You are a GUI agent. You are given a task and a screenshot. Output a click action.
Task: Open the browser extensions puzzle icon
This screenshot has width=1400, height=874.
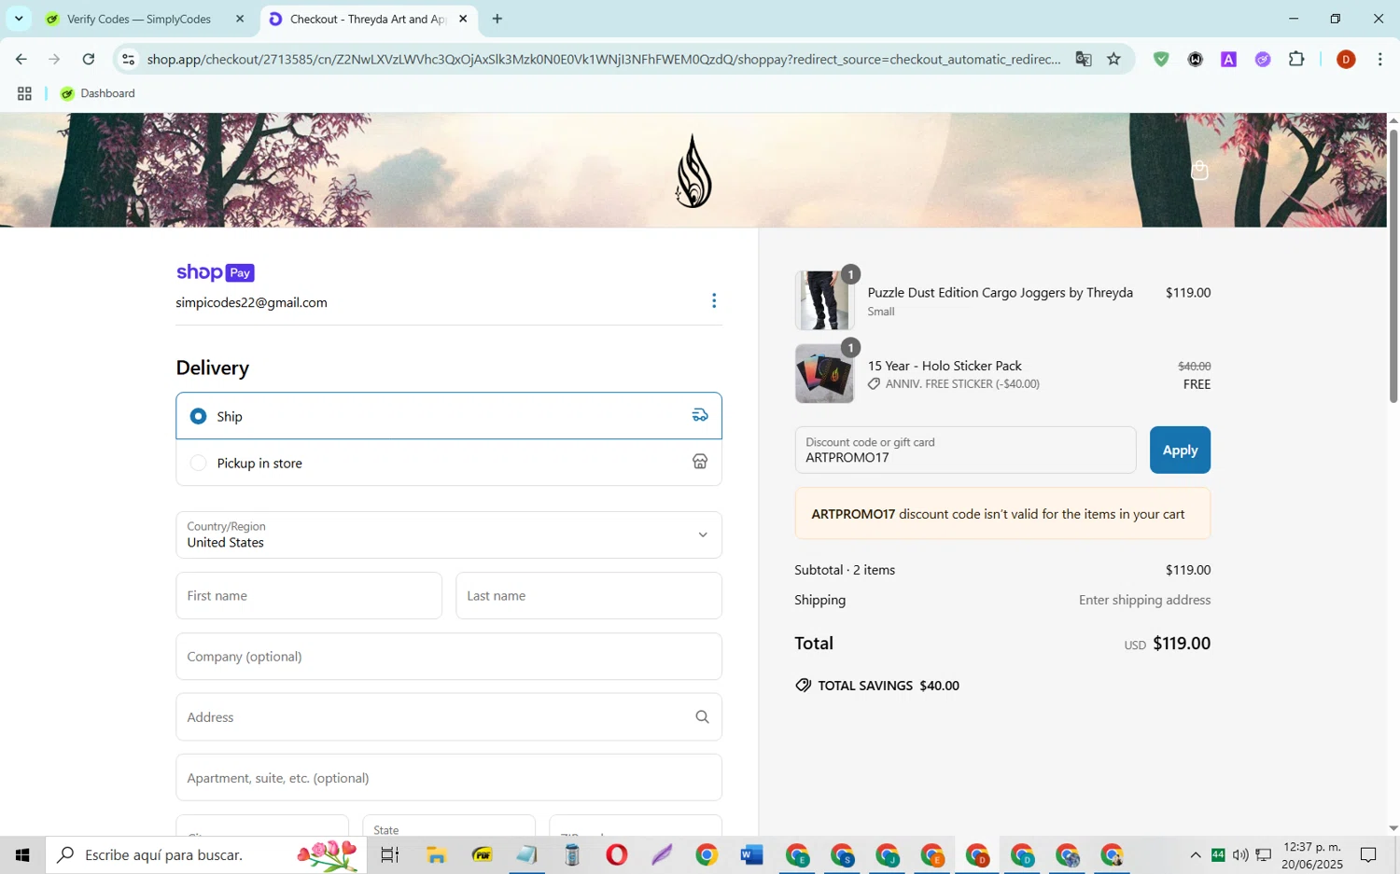[1296, 59]
